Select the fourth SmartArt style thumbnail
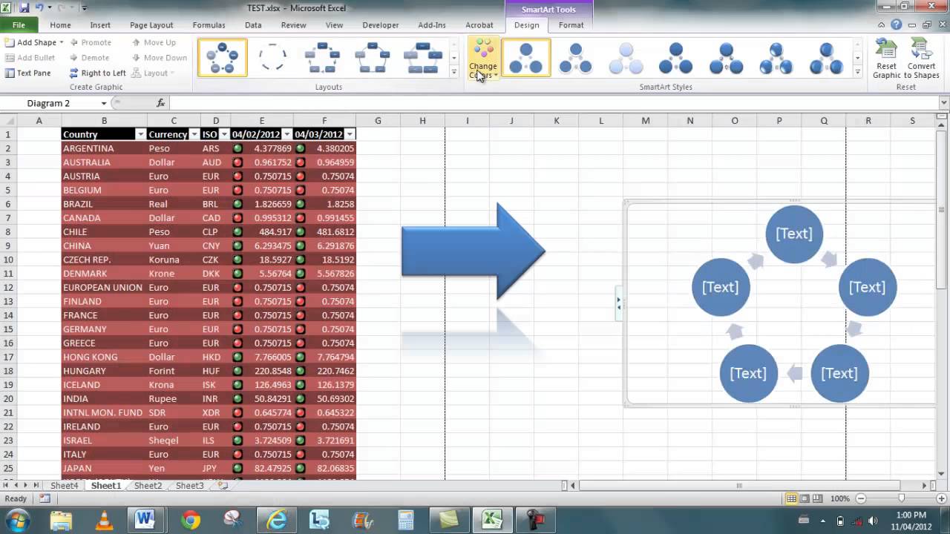 click(x=676, y=58)
